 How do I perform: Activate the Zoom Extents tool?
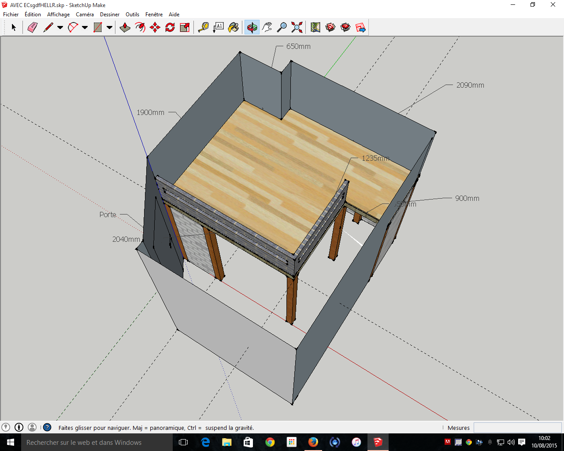tap(297, 27)
